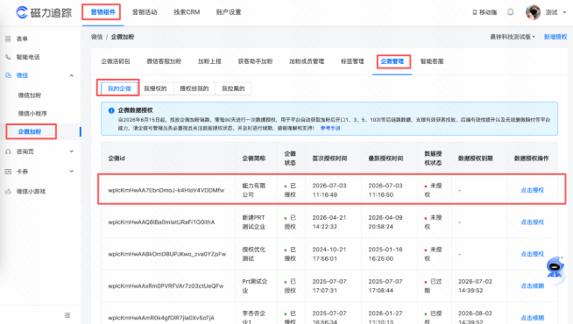
Task: Switch to 加粉成员管理 tab
Action: (307, 61)
